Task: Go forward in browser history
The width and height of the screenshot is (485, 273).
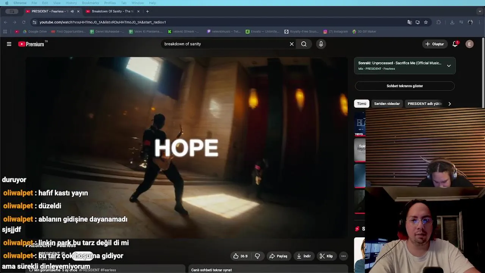Action: point(14,22)
